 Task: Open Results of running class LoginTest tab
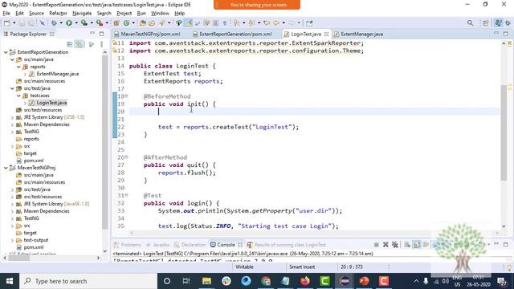(x=287, y=245)
